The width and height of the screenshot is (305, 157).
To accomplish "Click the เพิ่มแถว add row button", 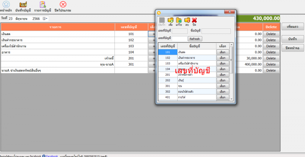I will (x=292, y=27).
